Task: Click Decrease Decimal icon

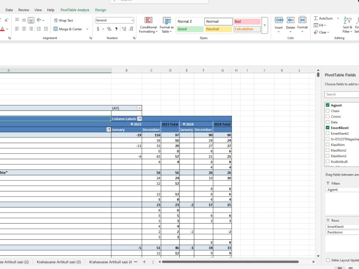Action: tap(131, 29)
